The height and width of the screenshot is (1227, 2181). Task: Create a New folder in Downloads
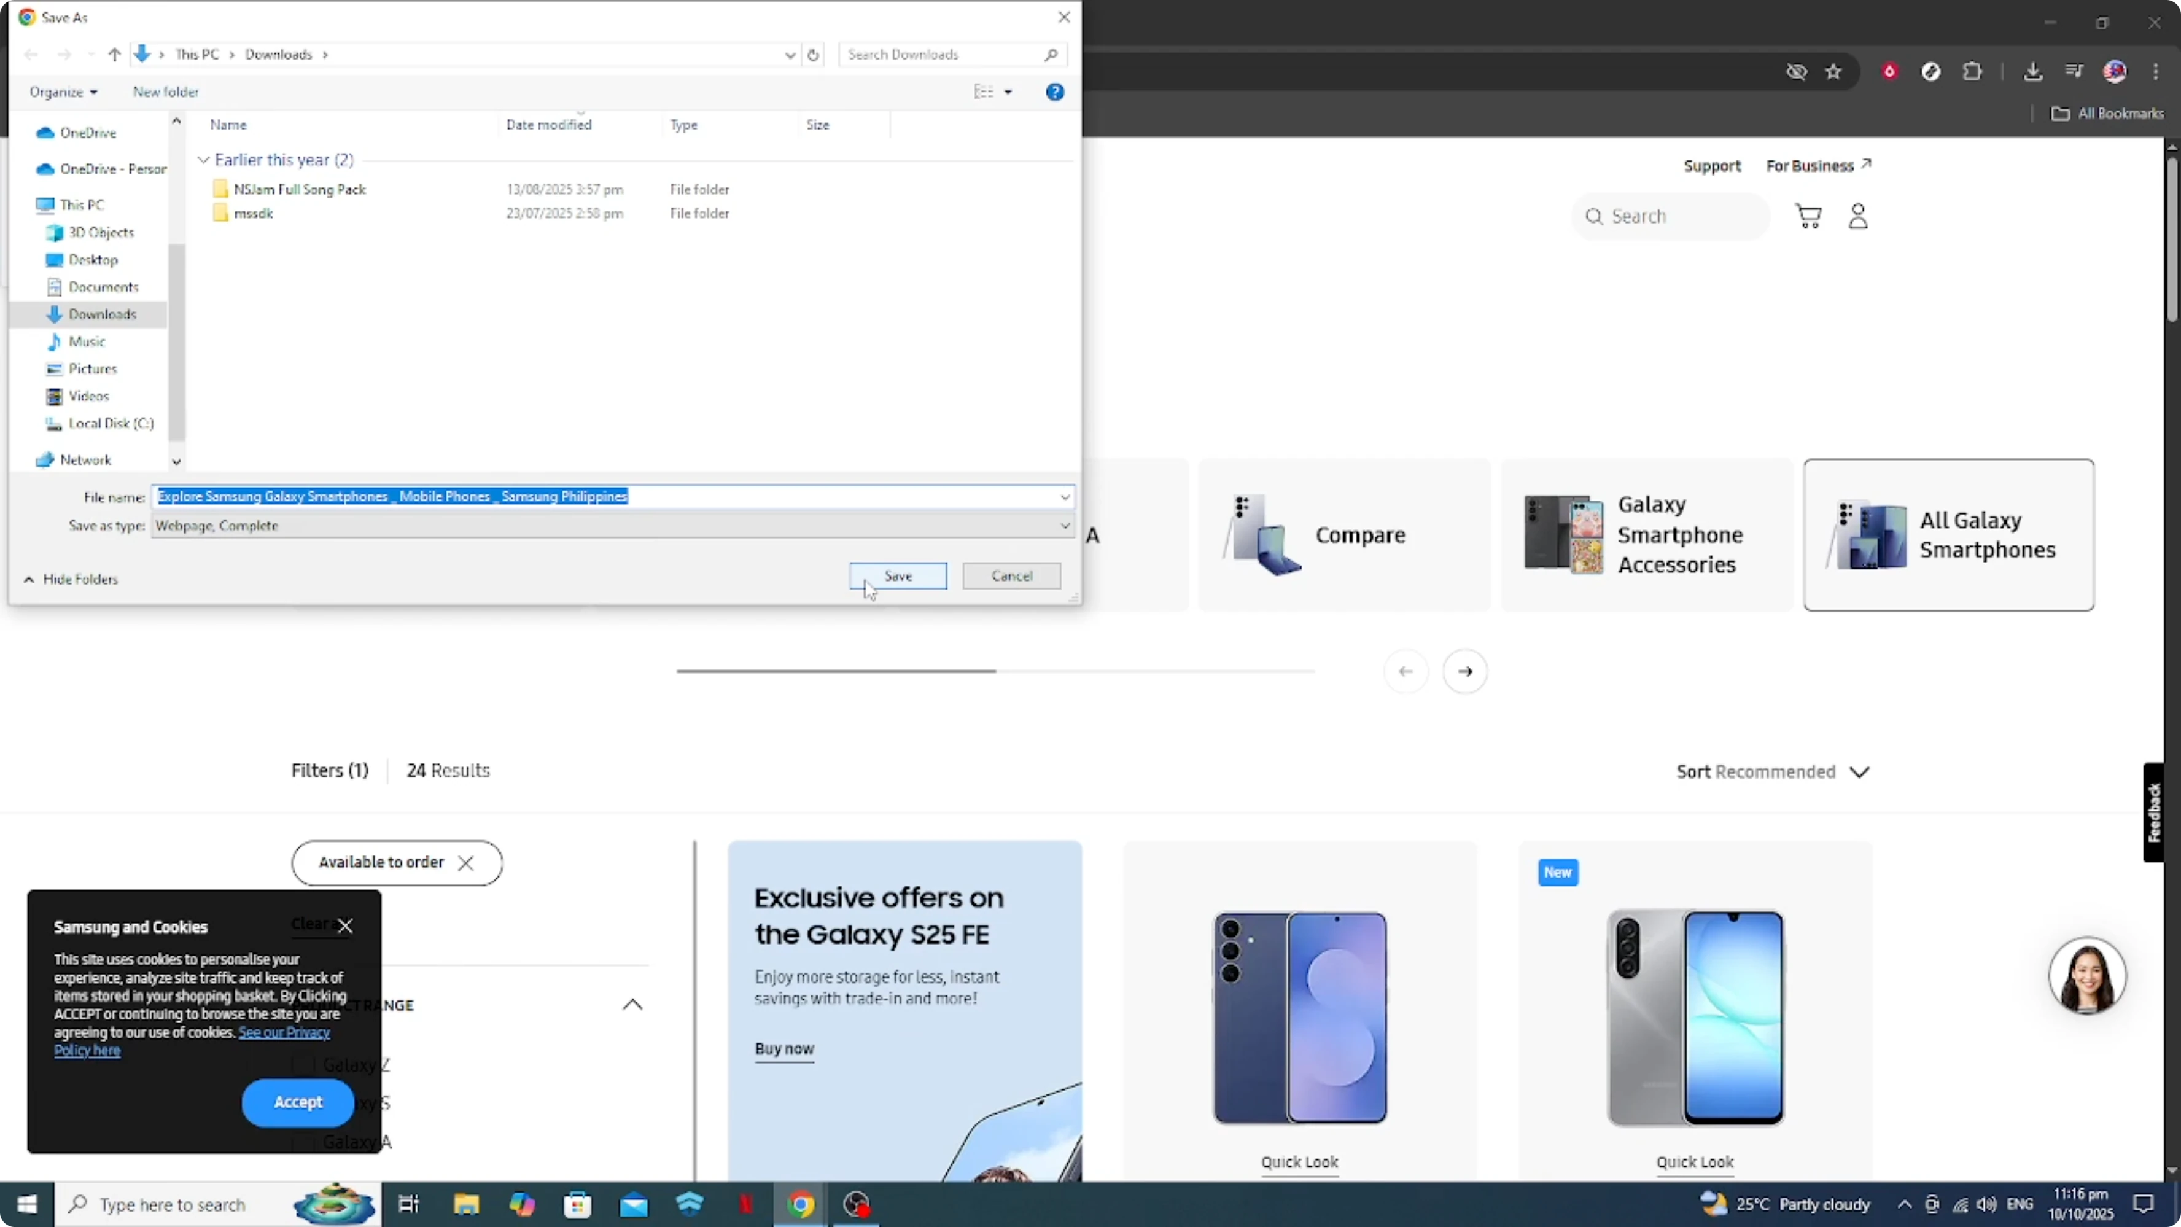click(x=166, y=92)
